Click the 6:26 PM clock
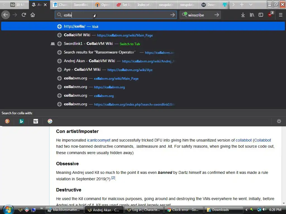Viewport: 286px width, 214px height. 275,210
